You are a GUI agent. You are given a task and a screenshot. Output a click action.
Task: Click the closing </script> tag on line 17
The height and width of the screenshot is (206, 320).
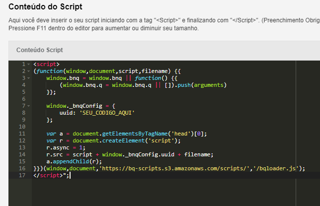point(48,175)
